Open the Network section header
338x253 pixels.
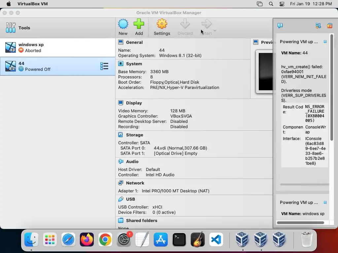(x=135, y=183)
